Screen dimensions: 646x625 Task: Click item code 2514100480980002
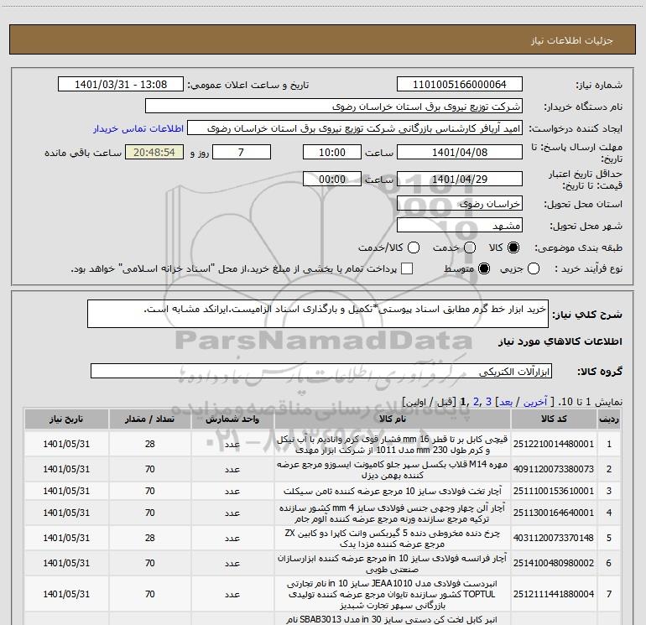click(554, 563)
